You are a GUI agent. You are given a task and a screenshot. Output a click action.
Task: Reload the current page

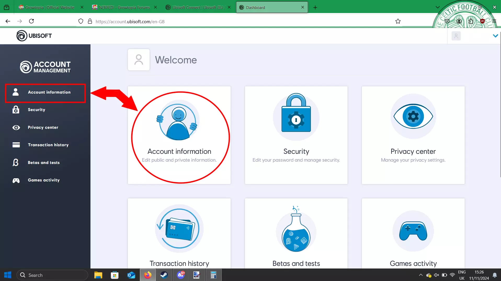(31, 21)
